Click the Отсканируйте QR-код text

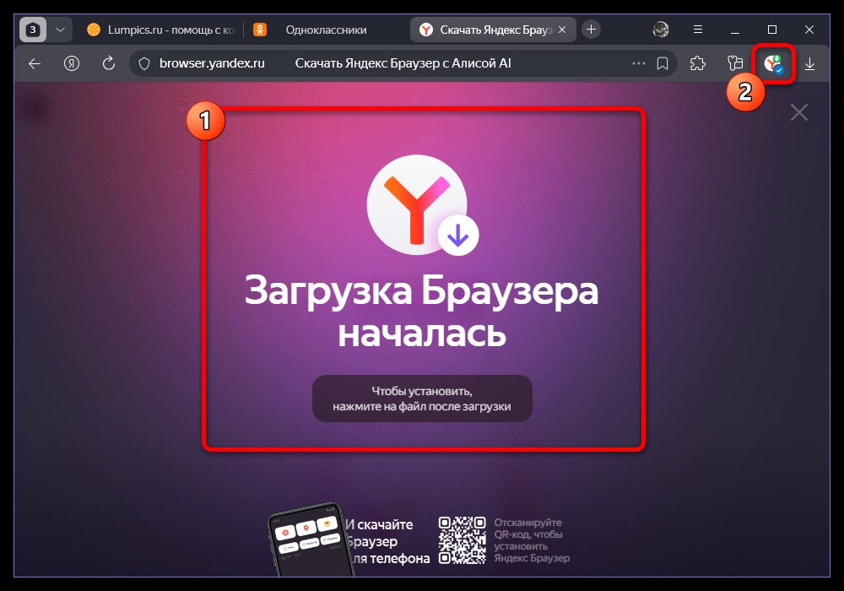click(531, 539)
